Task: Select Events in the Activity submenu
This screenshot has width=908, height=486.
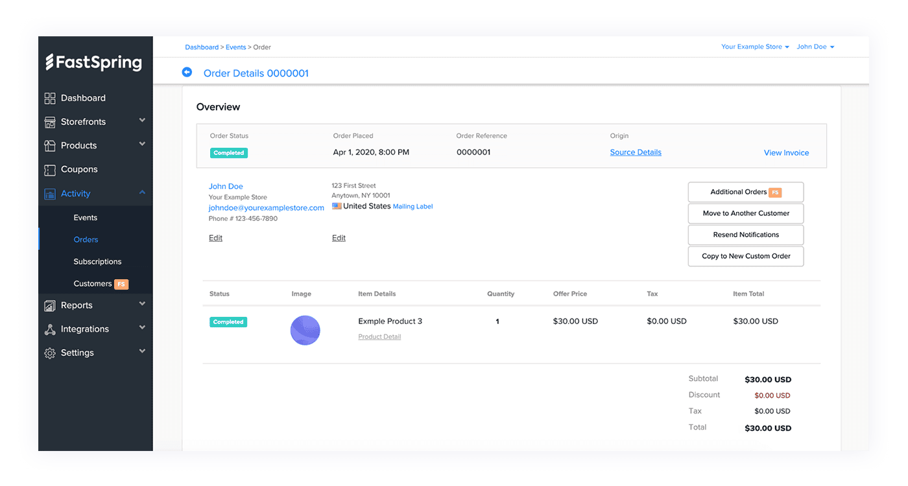Action: [x=85, y=218]
